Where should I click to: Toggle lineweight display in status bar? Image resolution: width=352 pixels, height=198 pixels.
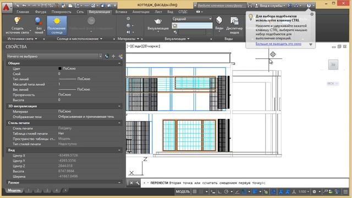(x=255, y=192)
